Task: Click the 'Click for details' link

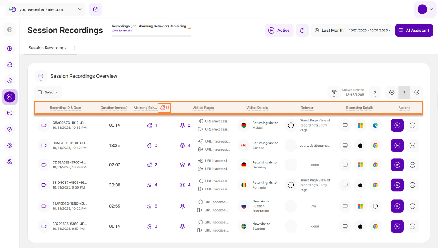Action: (x=122, y=31)
